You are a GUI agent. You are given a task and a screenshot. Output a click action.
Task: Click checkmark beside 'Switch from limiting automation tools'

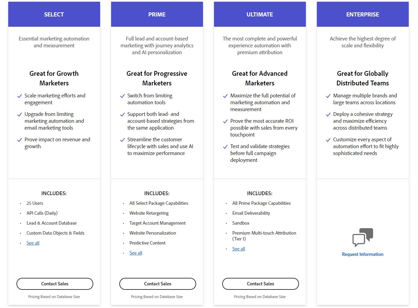click(x=122, y=96)
